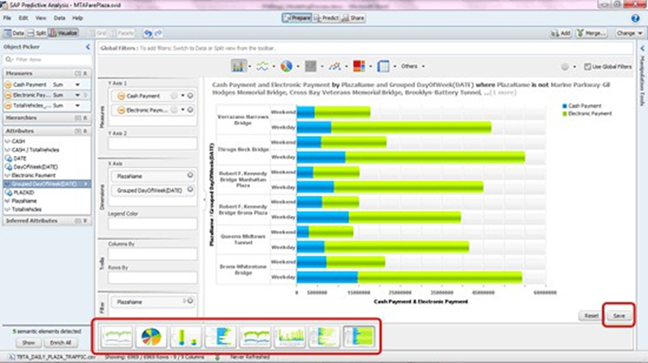Open the pie chart saved visualization thumbnail

pos(151,337)
